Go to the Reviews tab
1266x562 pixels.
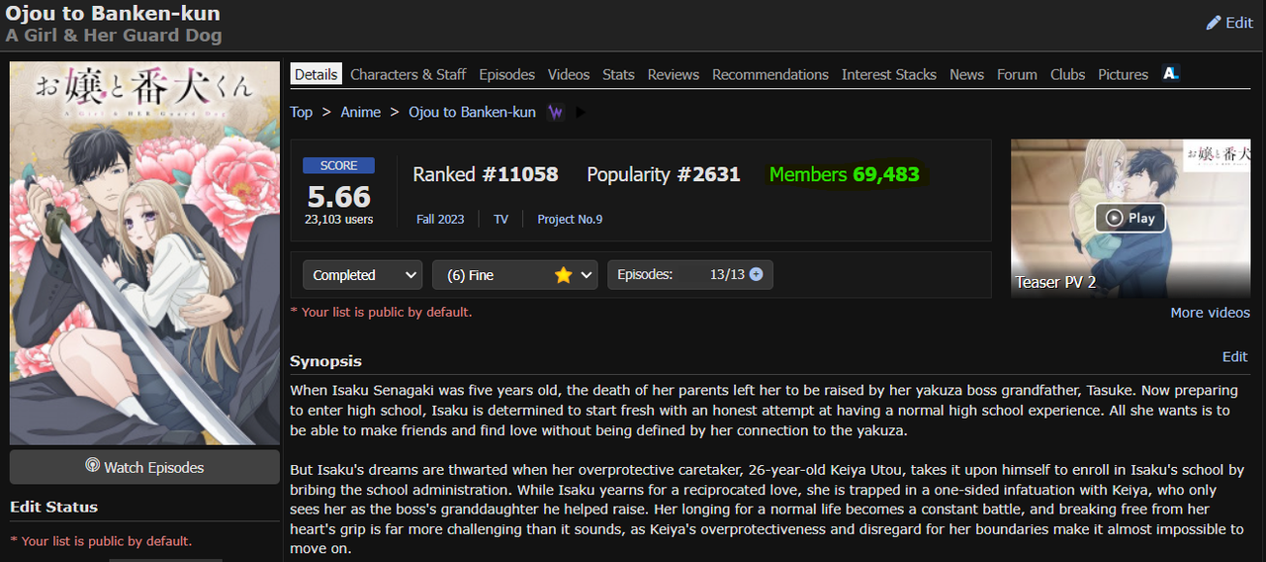coord(674,74)
